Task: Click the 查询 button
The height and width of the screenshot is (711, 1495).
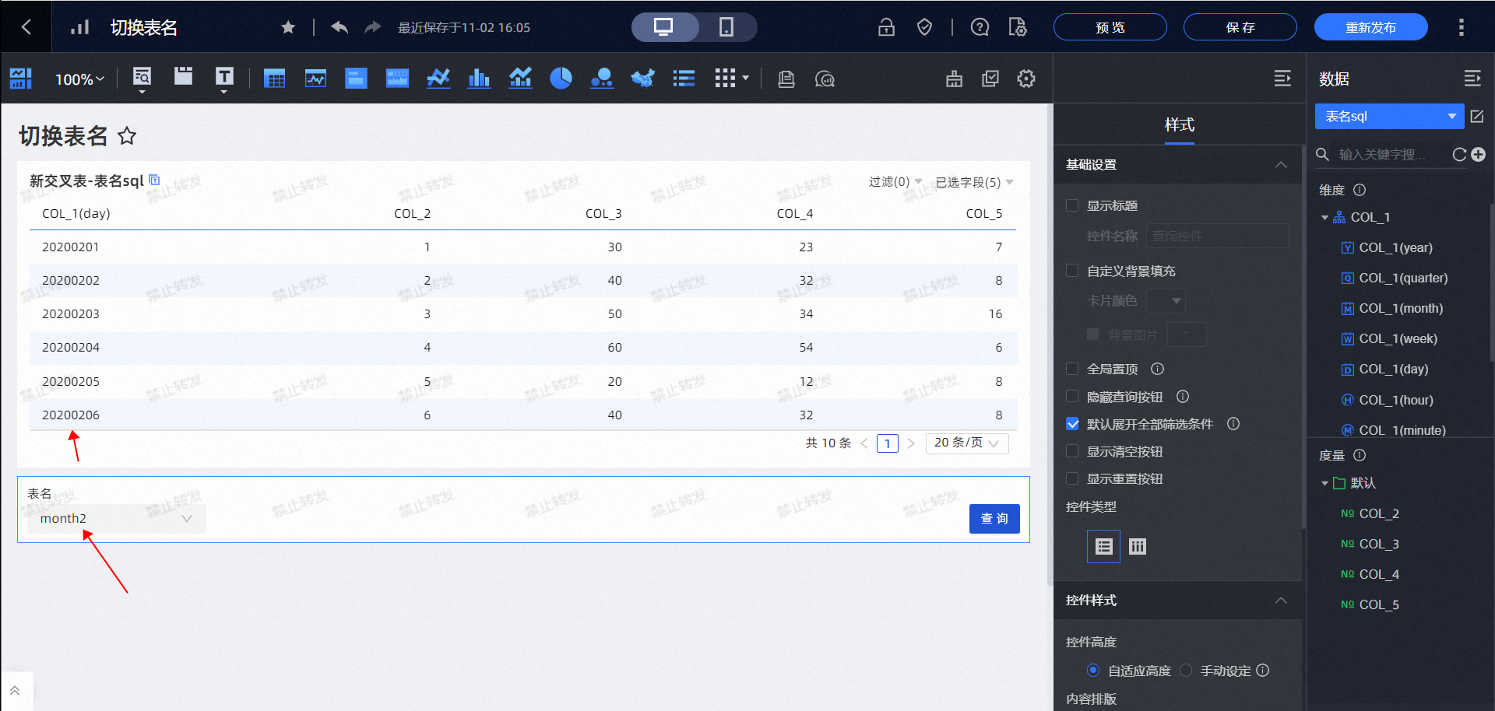Action: (x=994, y=519)
